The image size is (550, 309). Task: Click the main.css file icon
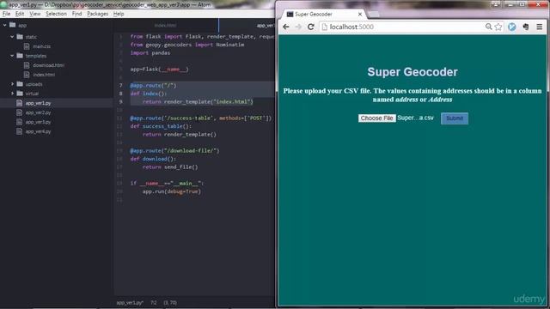(27, 45)
